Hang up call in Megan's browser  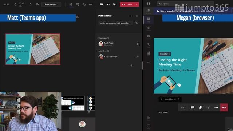[224, 107]
